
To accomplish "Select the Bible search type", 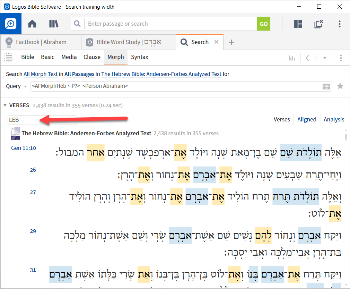I will [x=28, y=57].
